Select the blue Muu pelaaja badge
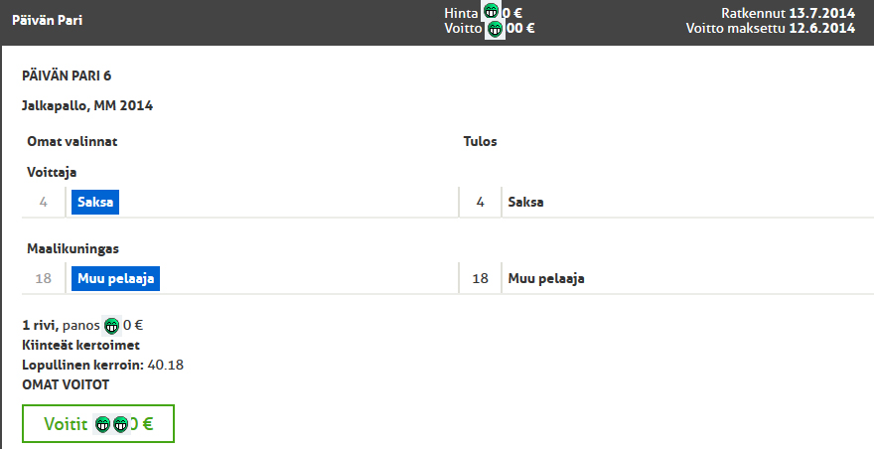Image resolution: width=874 pixels, height=449 pixels. (115, 278)
